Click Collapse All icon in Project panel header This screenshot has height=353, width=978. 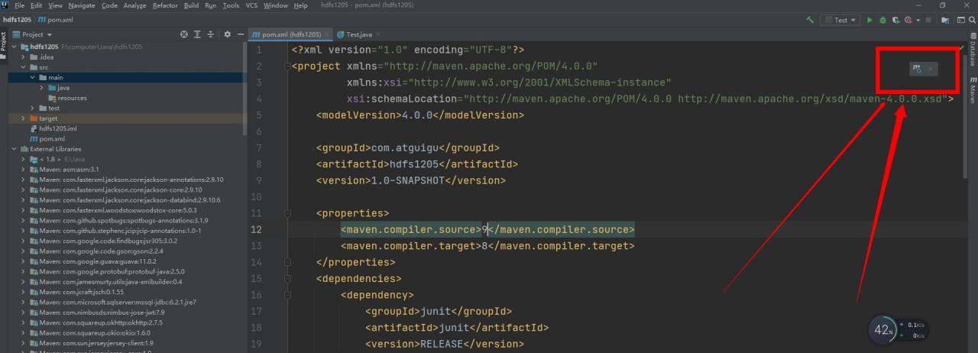210,34
